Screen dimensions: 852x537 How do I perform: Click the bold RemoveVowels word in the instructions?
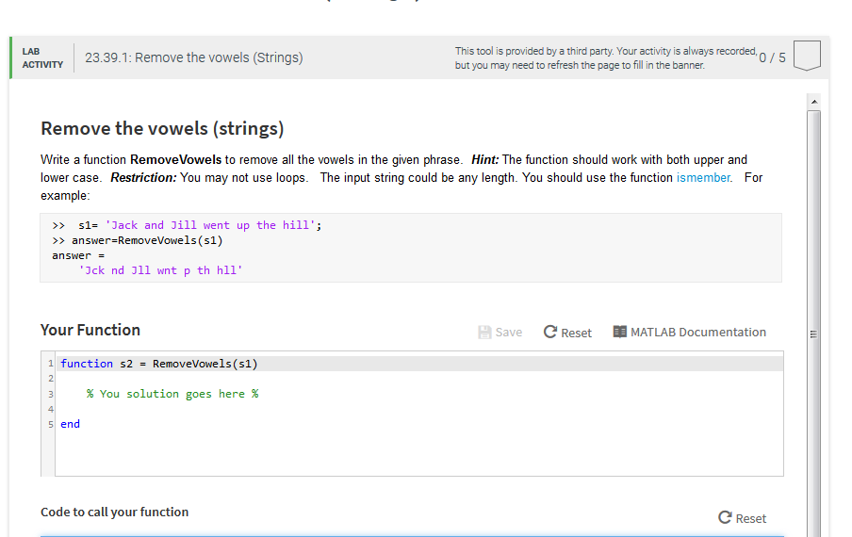175,159
